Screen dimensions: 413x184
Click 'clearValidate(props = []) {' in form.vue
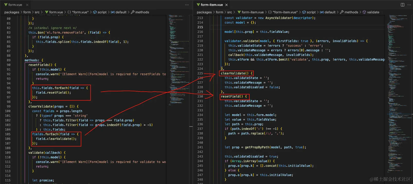click(x=54, y=106)
